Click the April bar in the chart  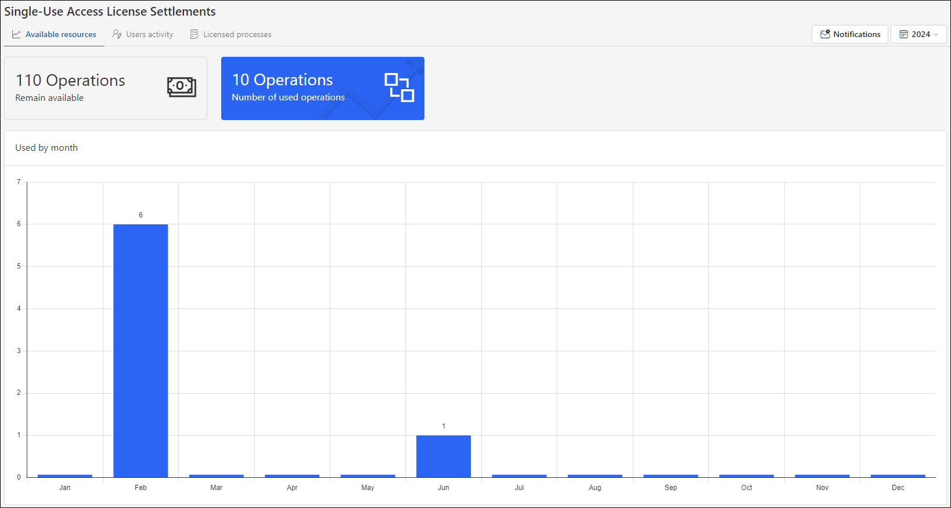tap(292, 476)
